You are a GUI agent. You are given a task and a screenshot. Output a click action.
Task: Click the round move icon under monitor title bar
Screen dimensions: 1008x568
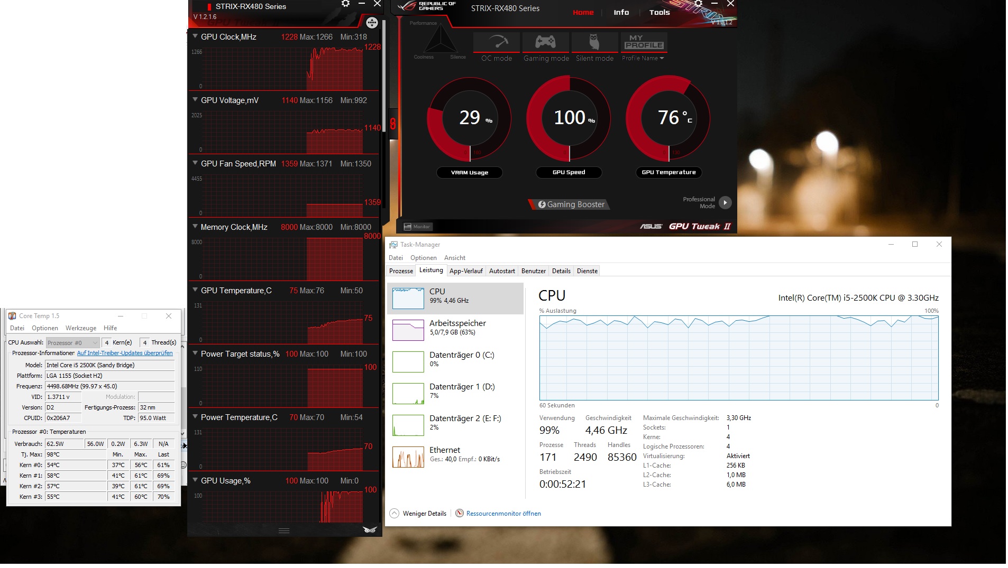[x=372, y=22]
